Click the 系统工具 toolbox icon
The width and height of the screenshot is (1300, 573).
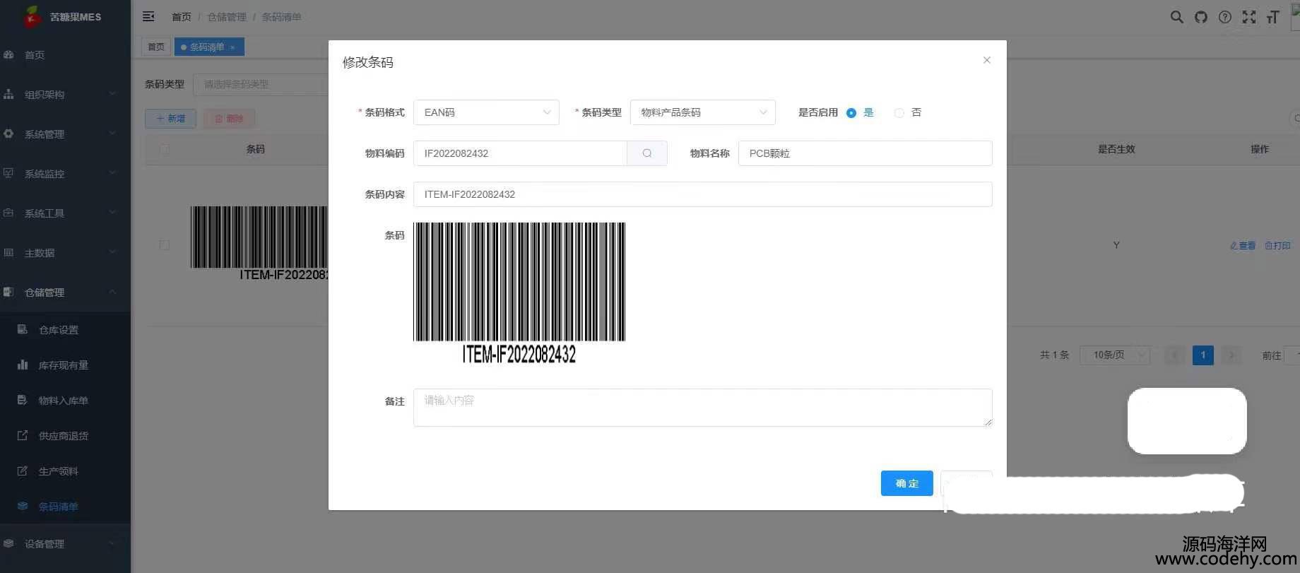pyautogui.click(x=8, y=213)
